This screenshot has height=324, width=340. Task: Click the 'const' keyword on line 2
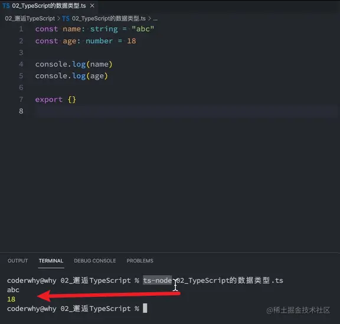click(47, 41)
